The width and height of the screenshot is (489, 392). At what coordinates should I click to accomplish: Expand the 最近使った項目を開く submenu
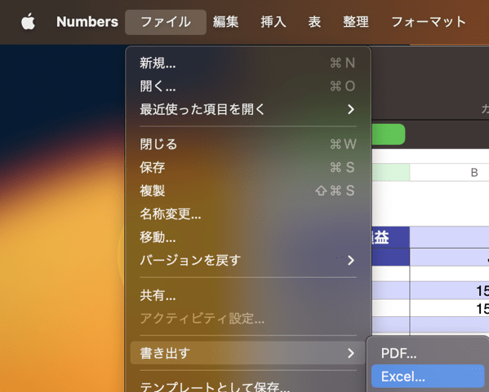[x=248, y=109]
